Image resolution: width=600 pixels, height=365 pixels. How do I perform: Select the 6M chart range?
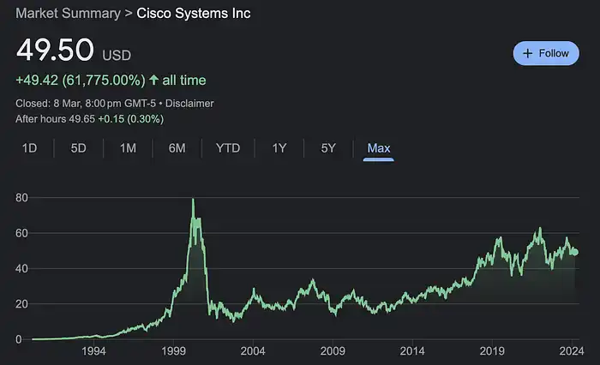[177, 148]
